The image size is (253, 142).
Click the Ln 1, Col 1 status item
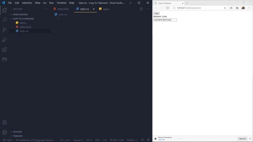tap(65, 140)
